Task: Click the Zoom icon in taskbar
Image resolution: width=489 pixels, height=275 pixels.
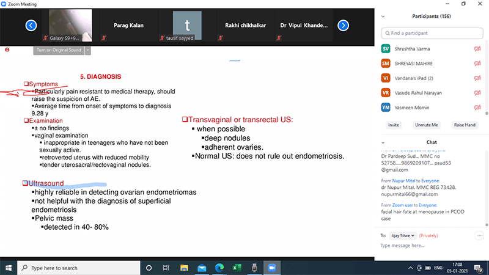Action: [x=271, y=268]
